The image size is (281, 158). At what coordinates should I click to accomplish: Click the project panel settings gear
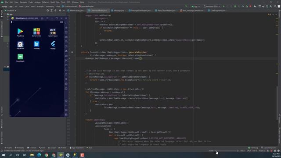(x=60, y=11)
